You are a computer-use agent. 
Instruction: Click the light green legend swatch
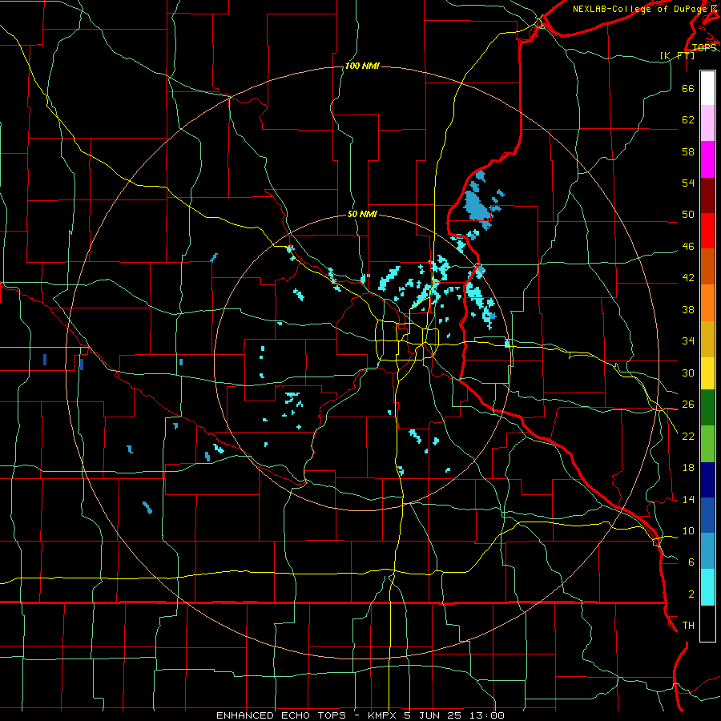pyautogui.click(x=707, y=444)
